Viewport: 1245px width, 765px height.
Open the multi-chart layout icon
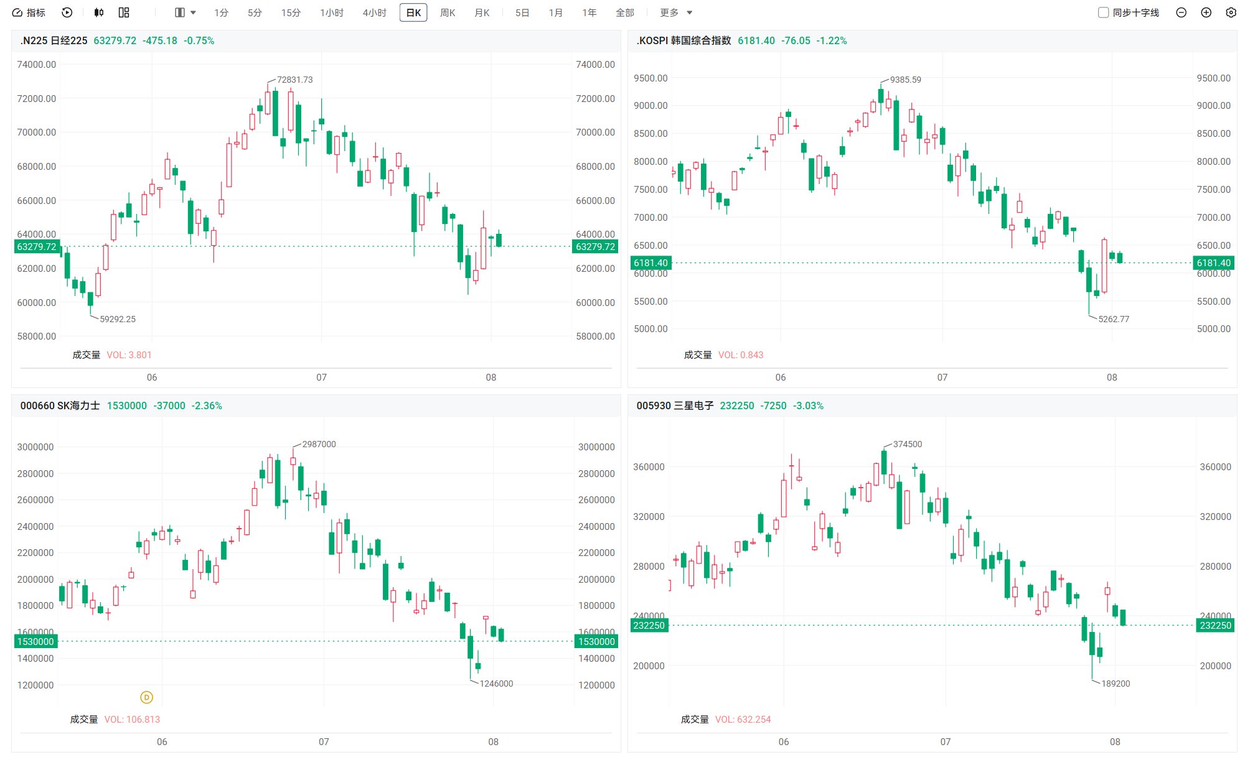pos(124,12)
